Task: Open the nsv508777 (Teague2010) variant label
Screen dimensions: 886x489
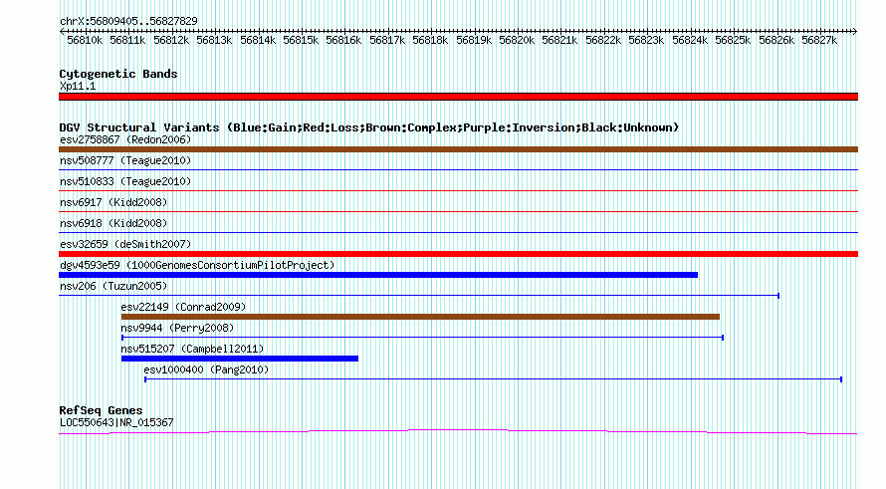Action: click(125, 160)
